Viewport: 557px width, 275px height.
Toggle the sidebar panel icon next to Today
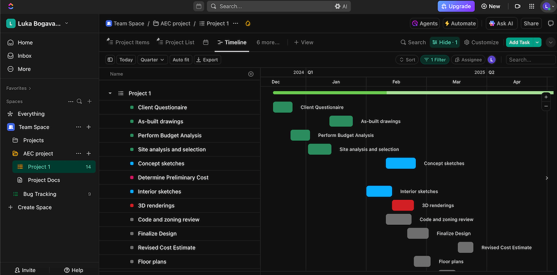pyautogui.click(x=110, y=59)
